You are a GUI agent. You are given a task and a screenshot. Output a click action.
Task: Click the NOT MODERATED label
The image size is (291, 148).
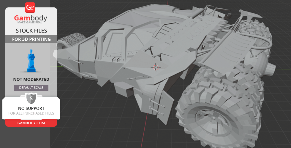tap(31, 79)
